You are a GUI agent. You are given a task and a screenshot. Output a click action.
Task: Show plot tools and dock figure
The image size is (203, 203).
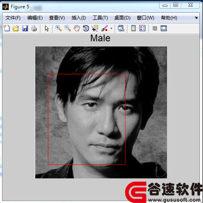pyautogui.click(x=164, y=28)
